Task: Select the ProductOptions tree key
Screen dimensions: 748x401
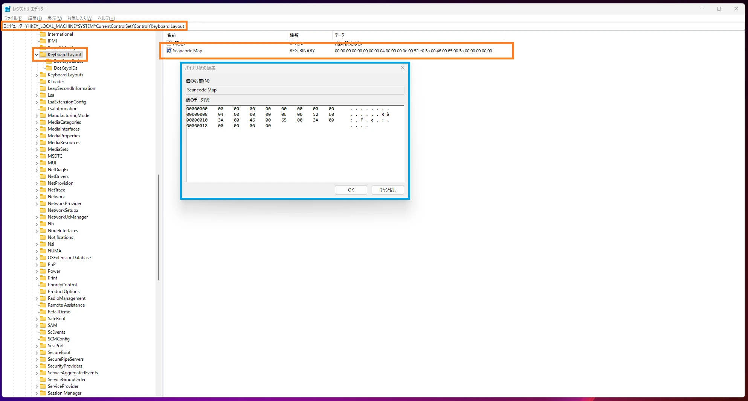Action: [x=64, y=292]
